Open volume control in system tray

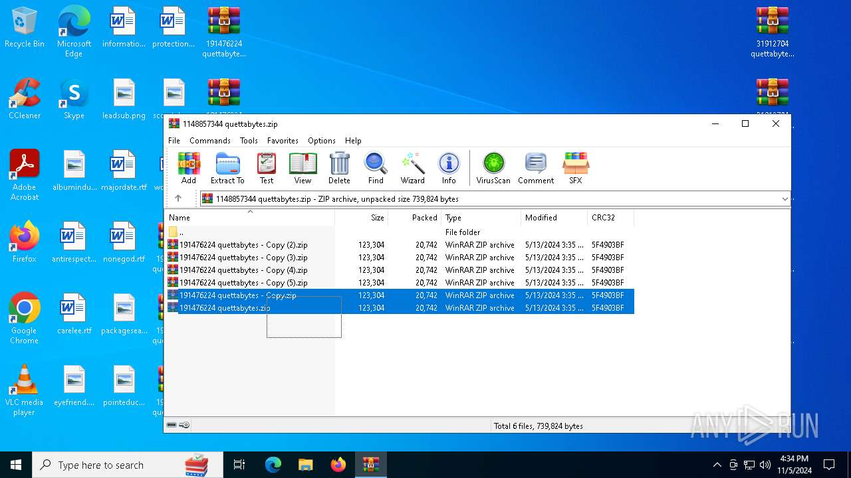[x=765, y=465]
